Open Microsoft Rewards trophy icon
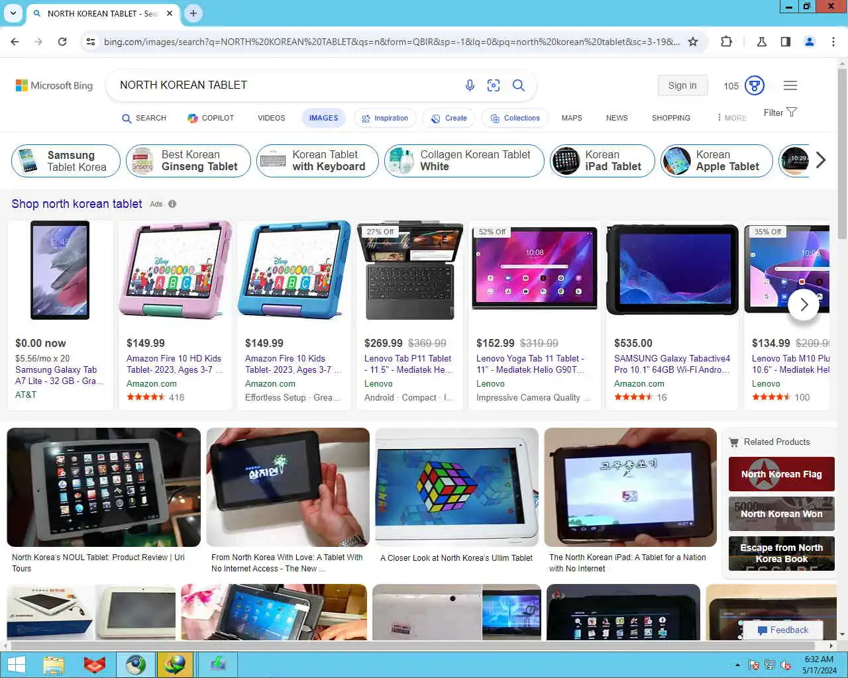The height and width of the screenshot is (678, 848). 755,85
